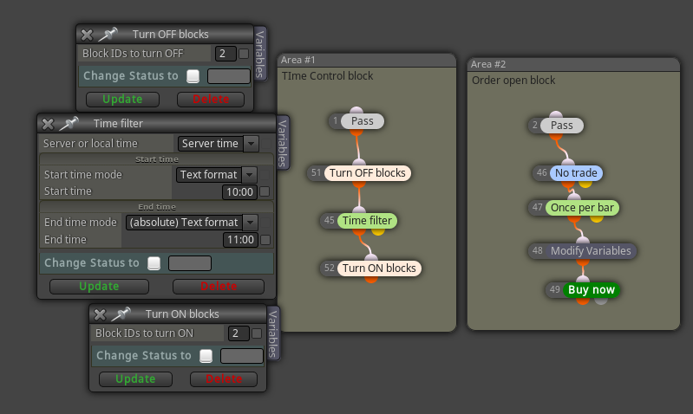This screenshot has height=414, width=693.
Task: Click gray output connector of Buy now node
Action: point(601,301)
